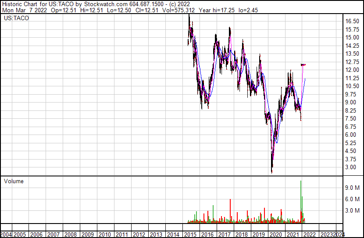Click the 6.0 M volume axis label
The width and height of the screenshot is (364, 238).
click(353, 199)
